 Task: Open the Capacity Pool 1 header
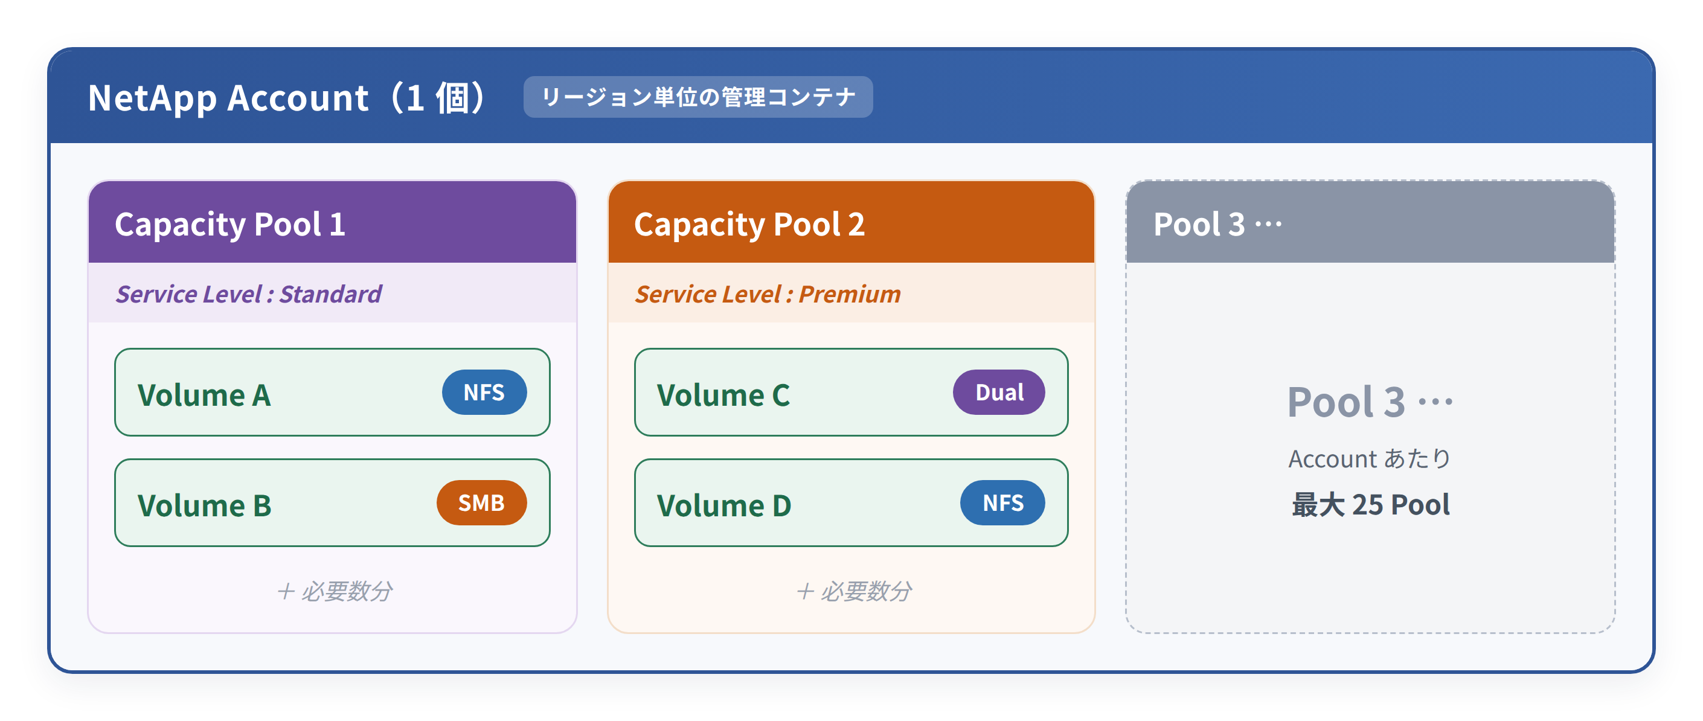tap(333, 223)
